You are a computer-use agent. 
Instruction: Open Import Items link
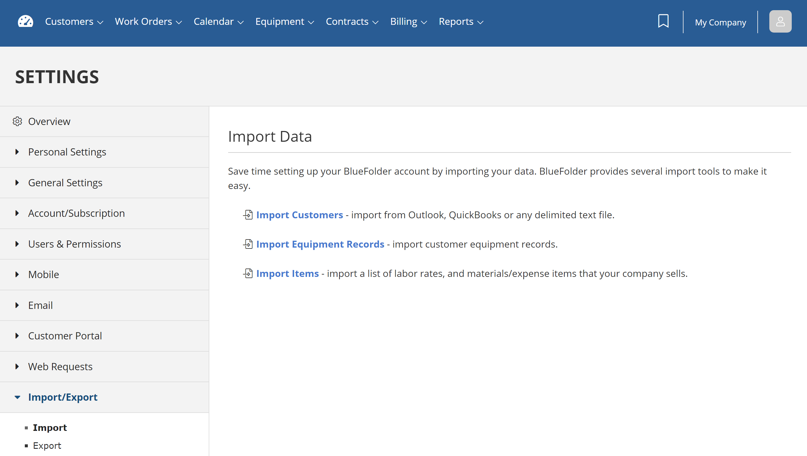(x=287, y=273)
